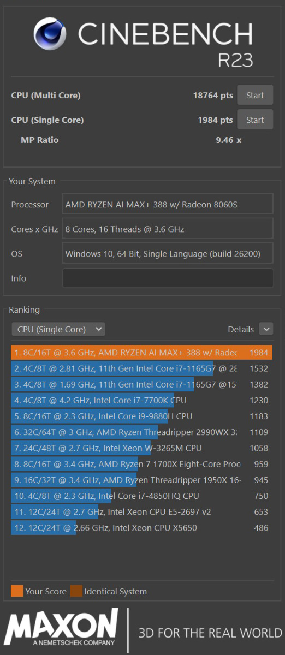
Task: Select the Xeon W-3265M ranking entry
Action: [141, 448]
